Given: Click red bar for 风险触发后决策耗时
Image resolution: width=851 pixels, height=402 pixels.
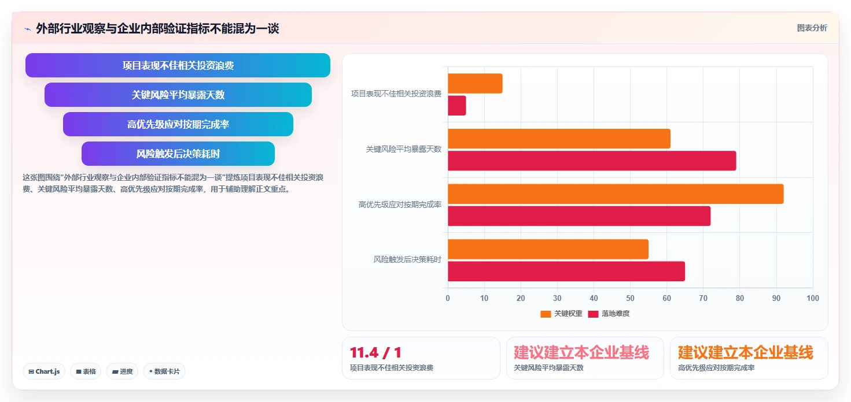Looking at the screenshot, I should (566, 271).
